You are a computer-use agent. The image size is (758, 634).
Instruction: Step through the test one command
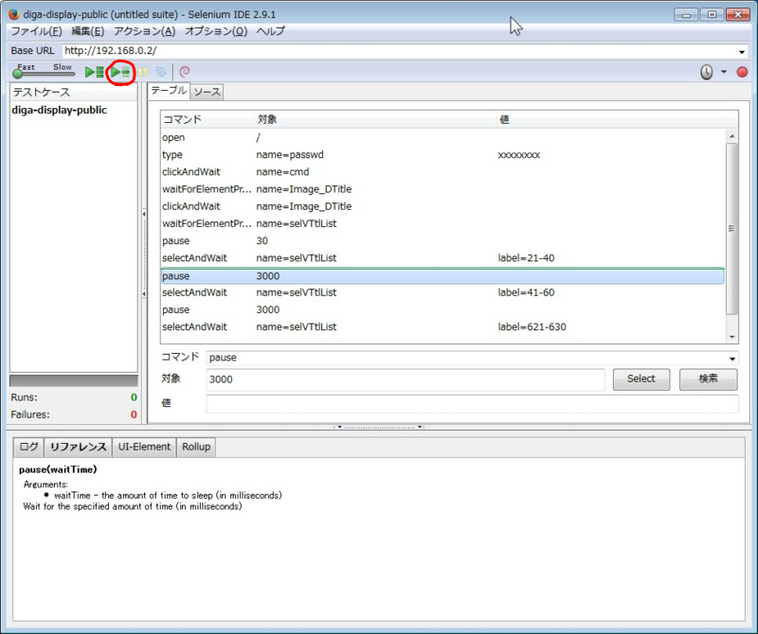tap(161, 72)
